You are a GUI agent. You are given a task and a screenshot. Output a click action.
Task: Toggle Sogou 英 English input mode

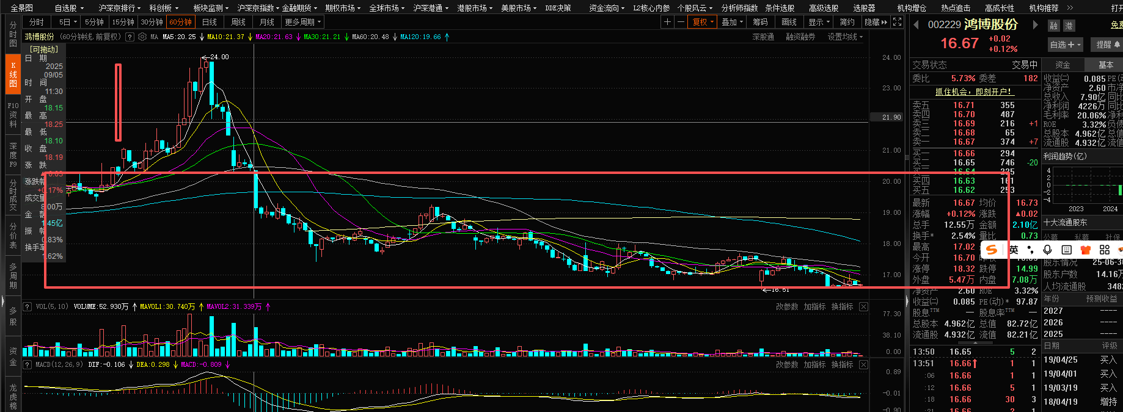[x=1014, y=250]
